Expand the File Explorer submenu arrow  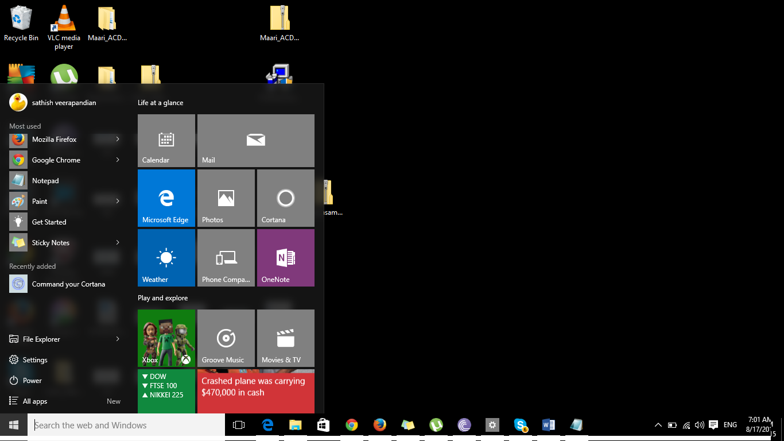[x=118, y=339]
